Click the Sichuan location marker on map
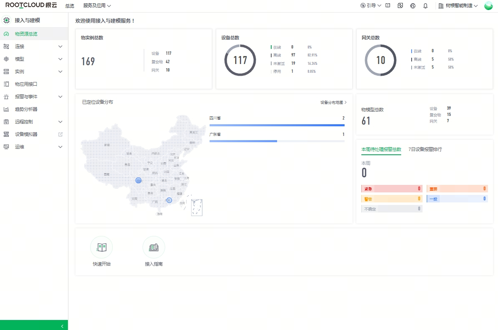 pos(139,180)
